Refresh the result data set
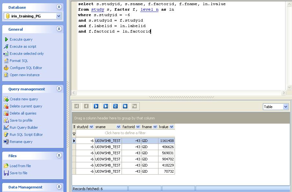This screenshot has width=292, height=192. tap(115, 106)
